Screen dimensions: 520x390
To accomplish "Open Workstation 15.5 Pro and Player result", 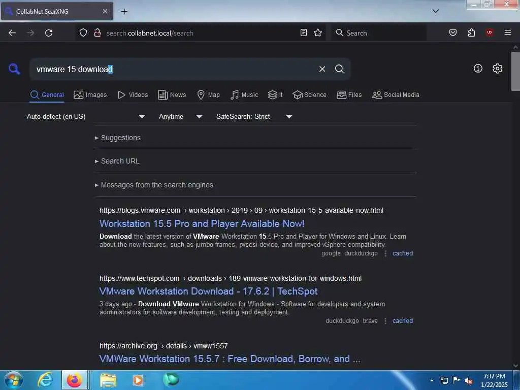I will pyautogui.click(x=202, y=223).
